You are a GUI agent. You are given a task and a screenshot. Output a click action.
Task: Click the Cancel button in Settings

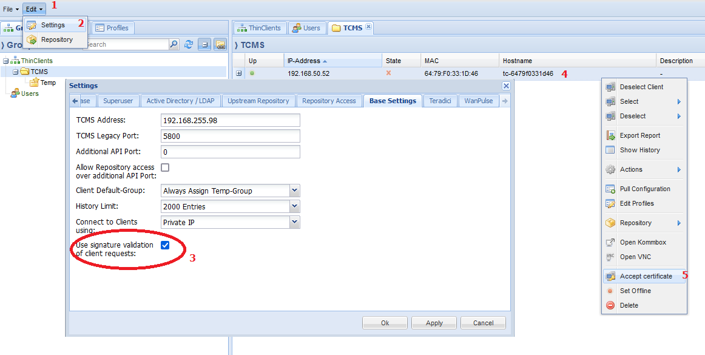[484, 323]
